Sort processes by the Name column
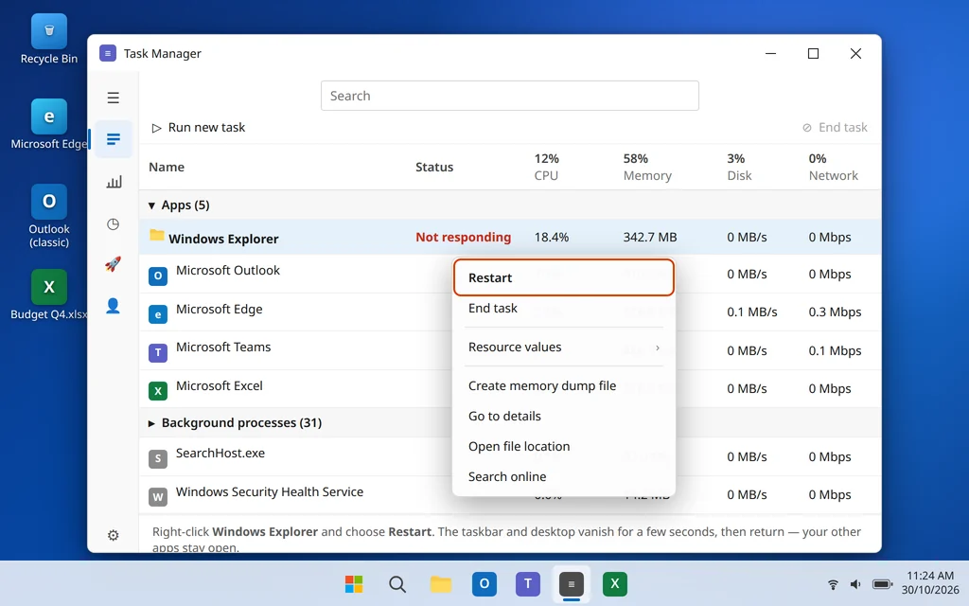The height and width of the screenshot is (606, 969). (167, 167)
